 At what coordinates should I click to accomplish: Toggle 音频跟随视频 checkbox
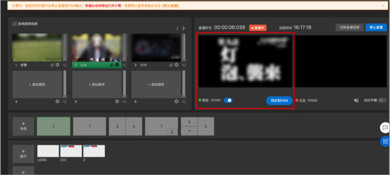pyautogui.click(x=15, y=24)
